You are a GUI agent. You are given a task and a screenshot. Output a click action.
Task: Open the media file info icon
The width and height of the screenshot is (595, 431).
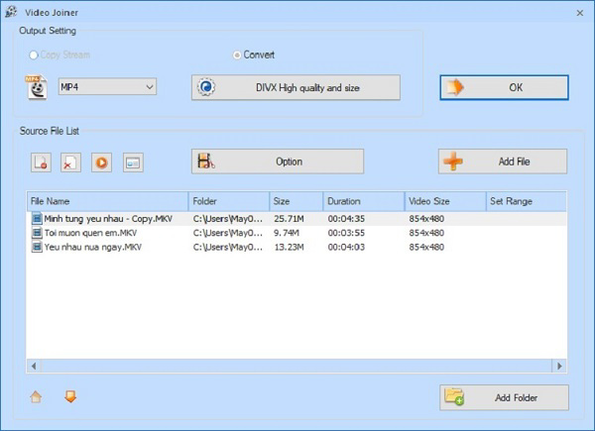pyautogui.click(x=132, y=162)
